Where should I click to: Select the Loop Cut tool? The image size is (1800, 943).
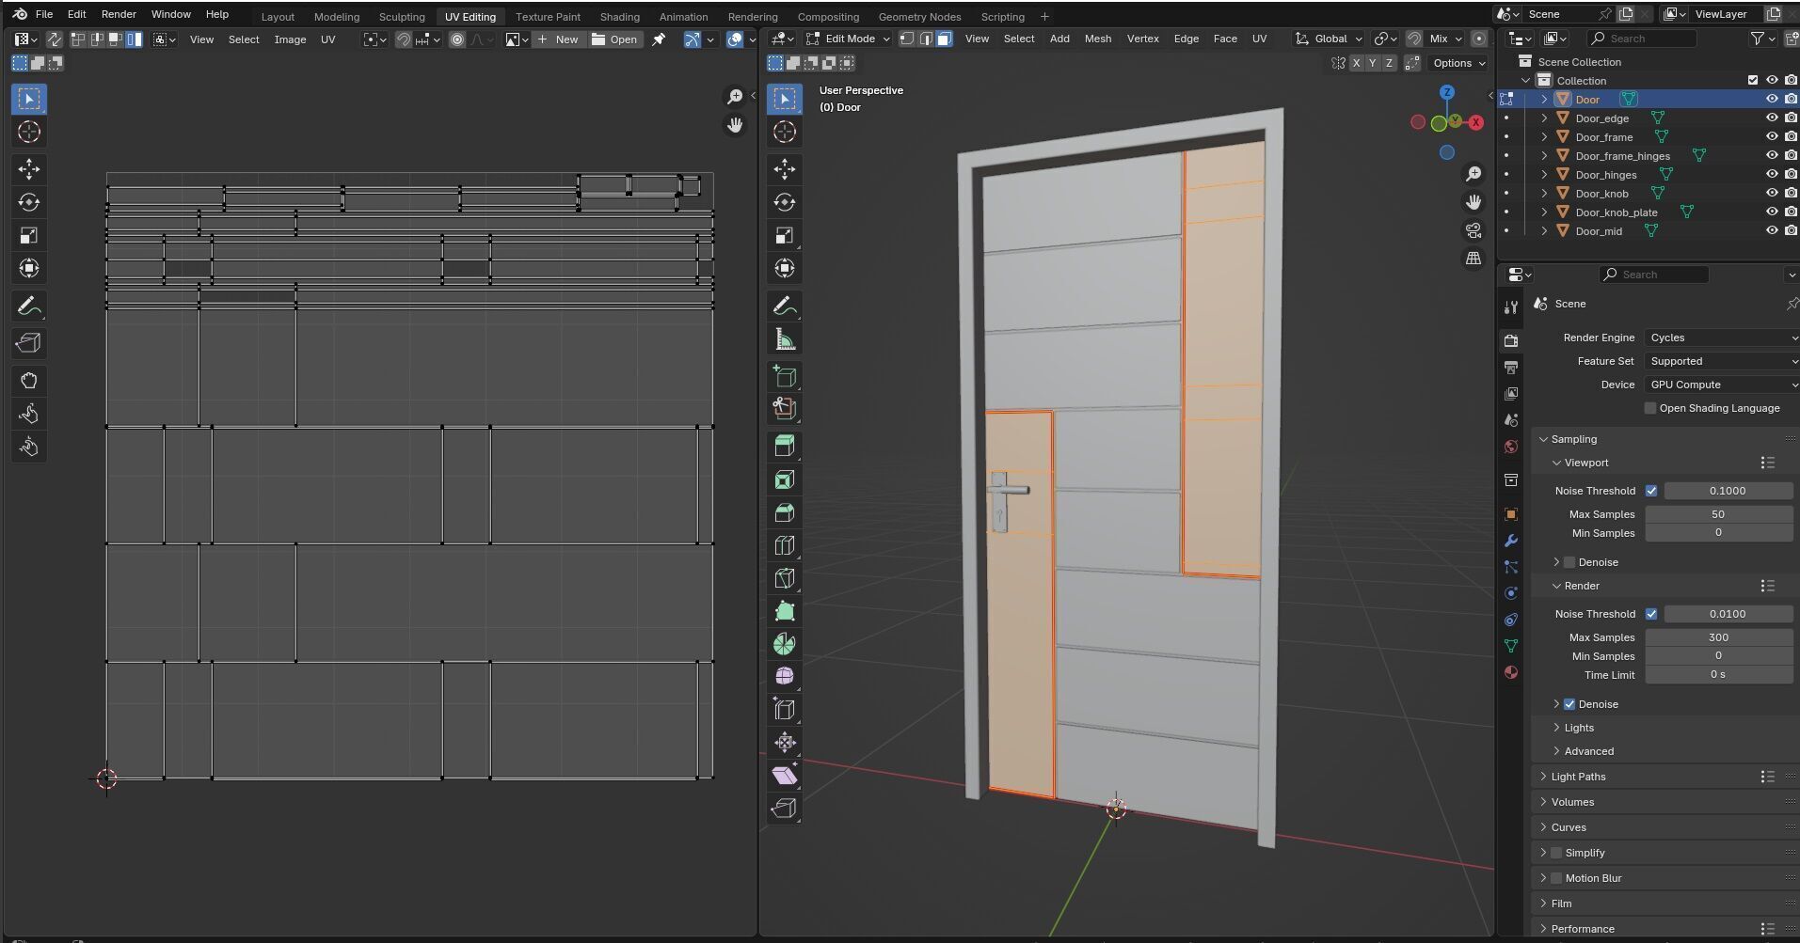tap(785, 545)
